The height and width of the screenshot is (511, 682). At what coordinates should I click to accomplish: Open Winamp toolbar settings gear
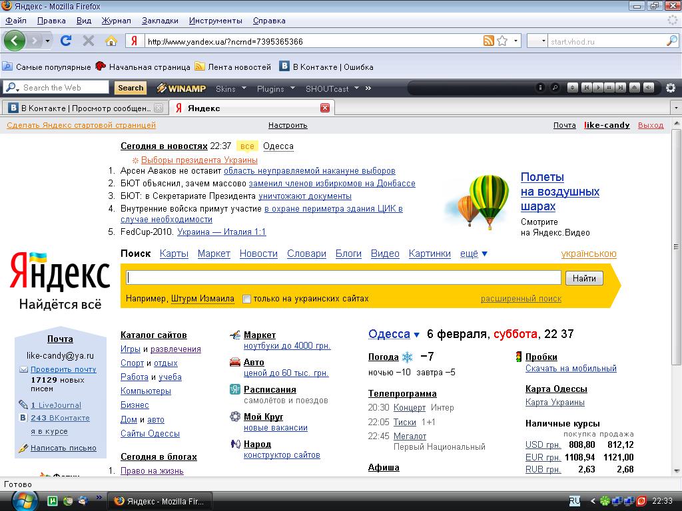click(x=671, y=88)
